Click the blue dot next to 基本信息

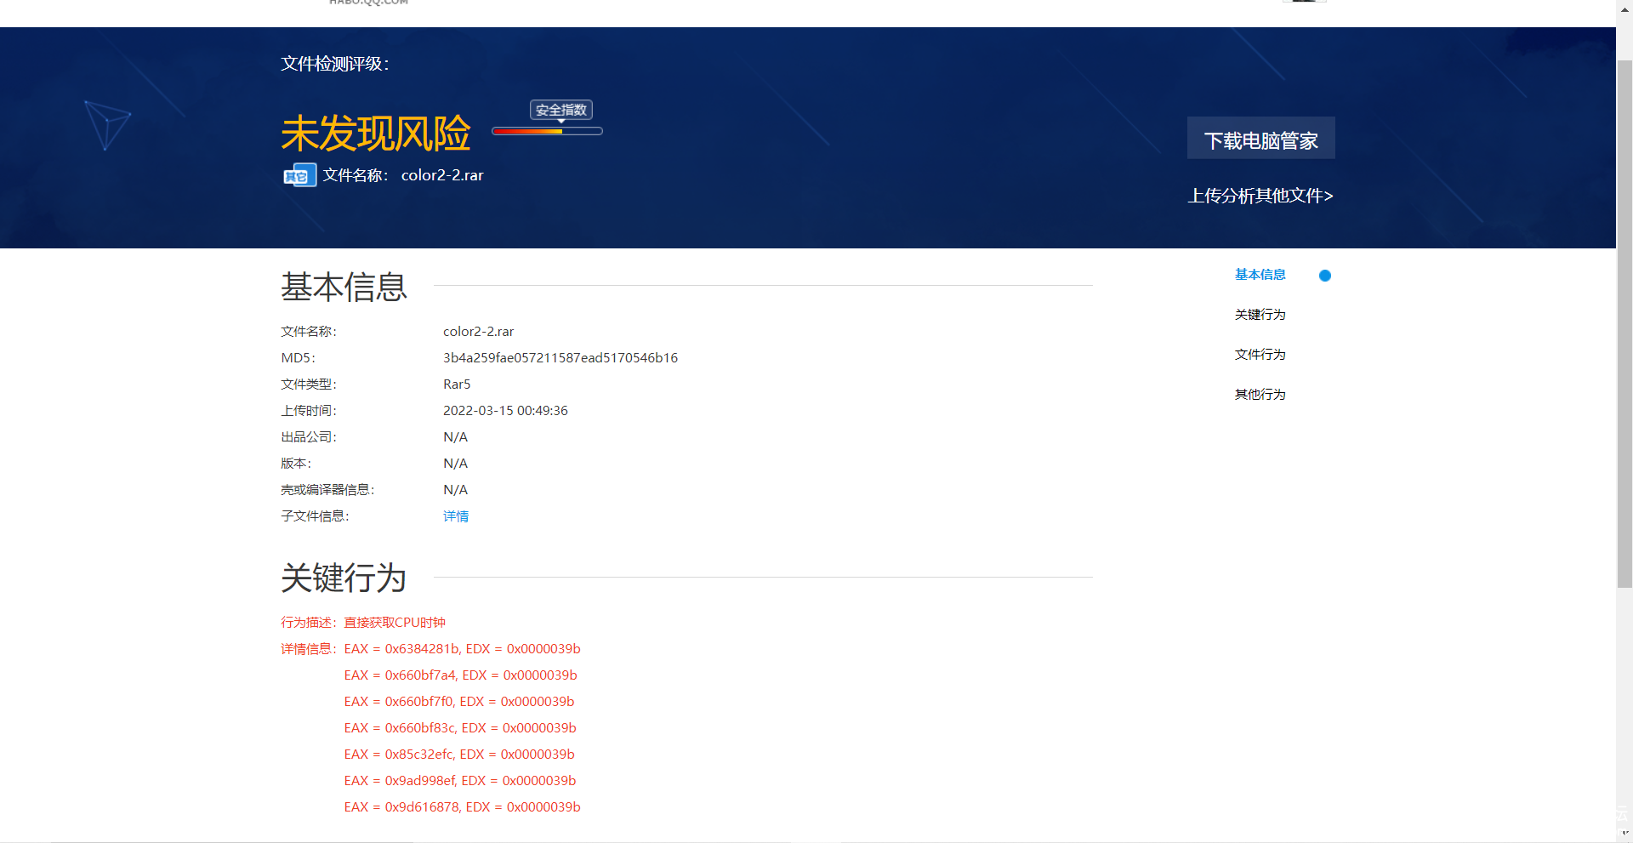point(1324,276)
